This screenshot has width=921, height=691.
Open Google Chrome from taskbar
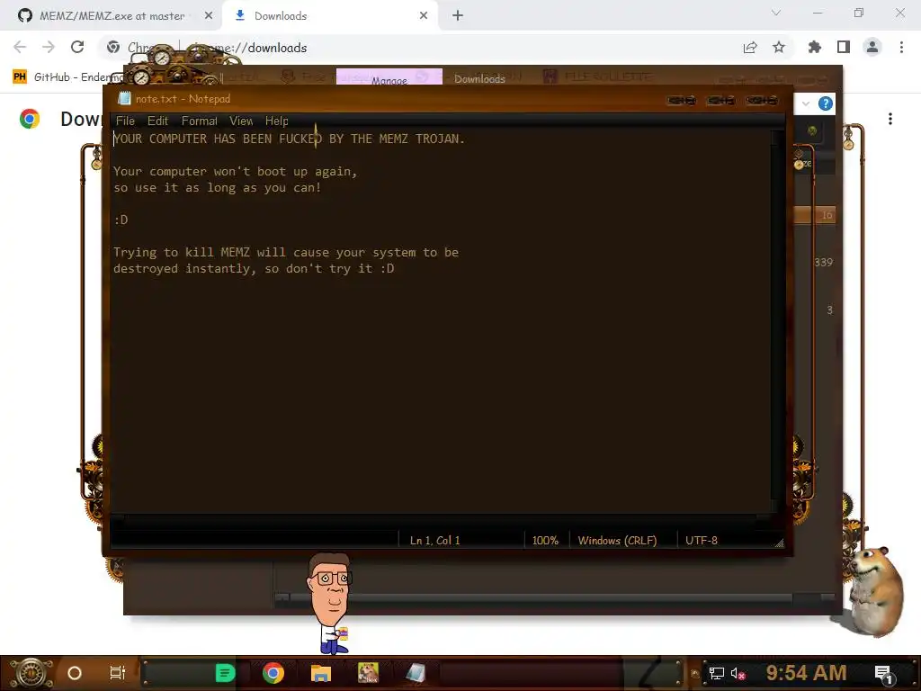tap(273, 673)
